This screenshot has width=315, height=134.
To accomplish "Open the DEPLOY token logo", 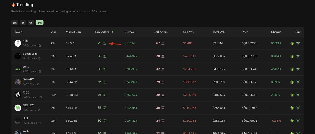I will (18, 108).
